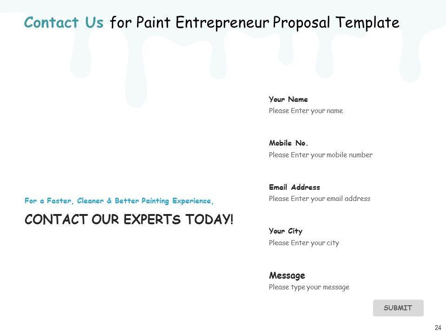Click the 'Your City' label
Viewport: 446px width, 335px height.
tap(285, 231)
